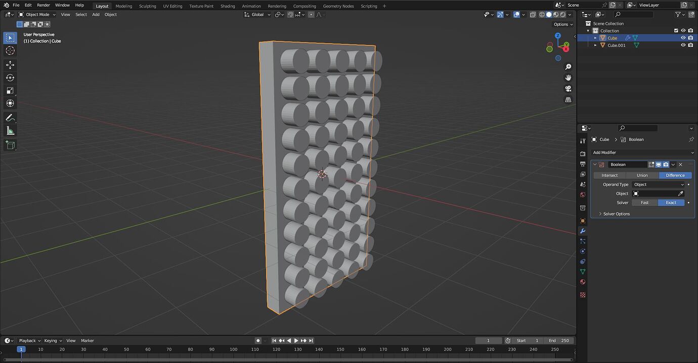Open the Render properties tab
Screen dimensions: 698x363
[x=583, y=153]
